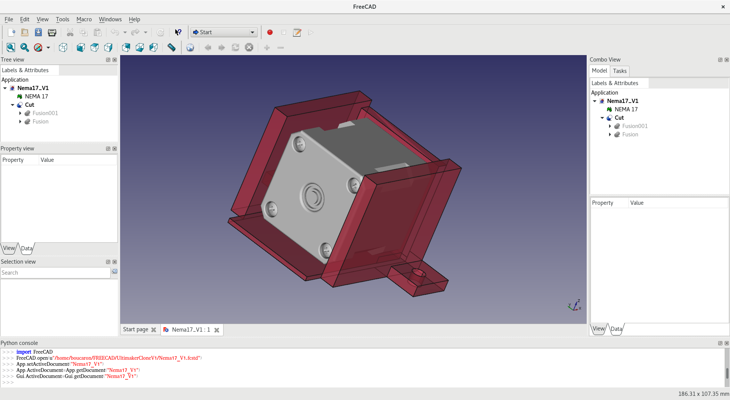This screenshot has width=730, height=400.
Task: Open the Edit menu
Action: pos(25,19)
